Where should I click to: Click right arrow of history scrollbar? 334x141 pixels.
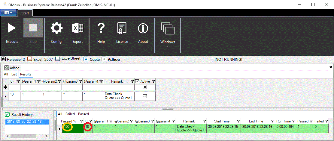click(47, 136)
